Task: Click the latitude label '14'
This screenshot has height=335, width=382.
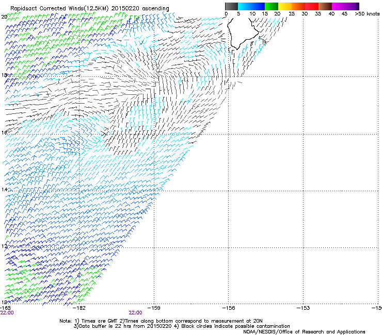Action: 4,190
